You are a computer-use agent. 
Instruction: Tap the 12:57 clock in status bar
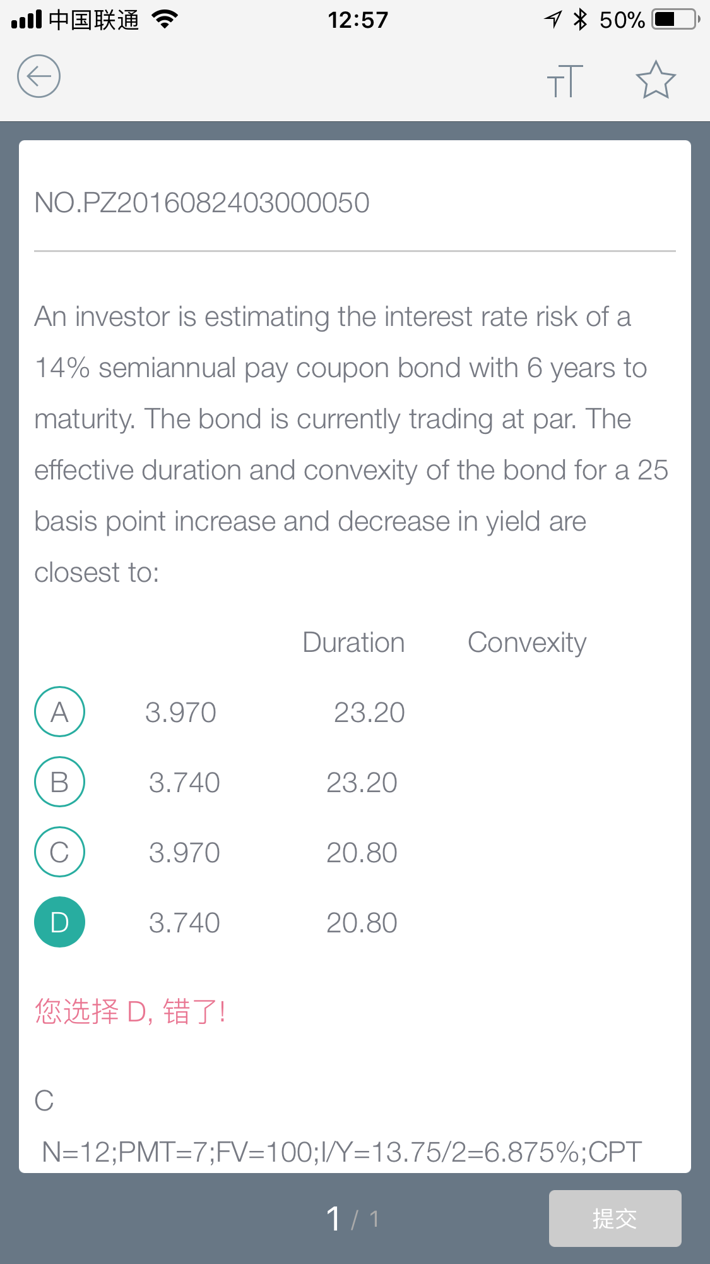coord(358,20)
